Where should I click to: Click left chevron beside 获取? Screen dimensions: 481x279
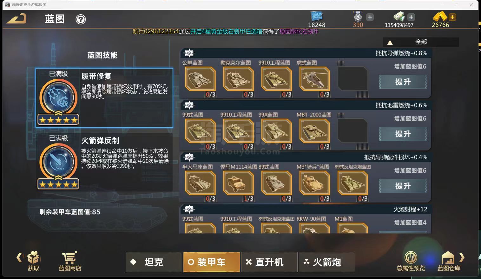[19, 257]
